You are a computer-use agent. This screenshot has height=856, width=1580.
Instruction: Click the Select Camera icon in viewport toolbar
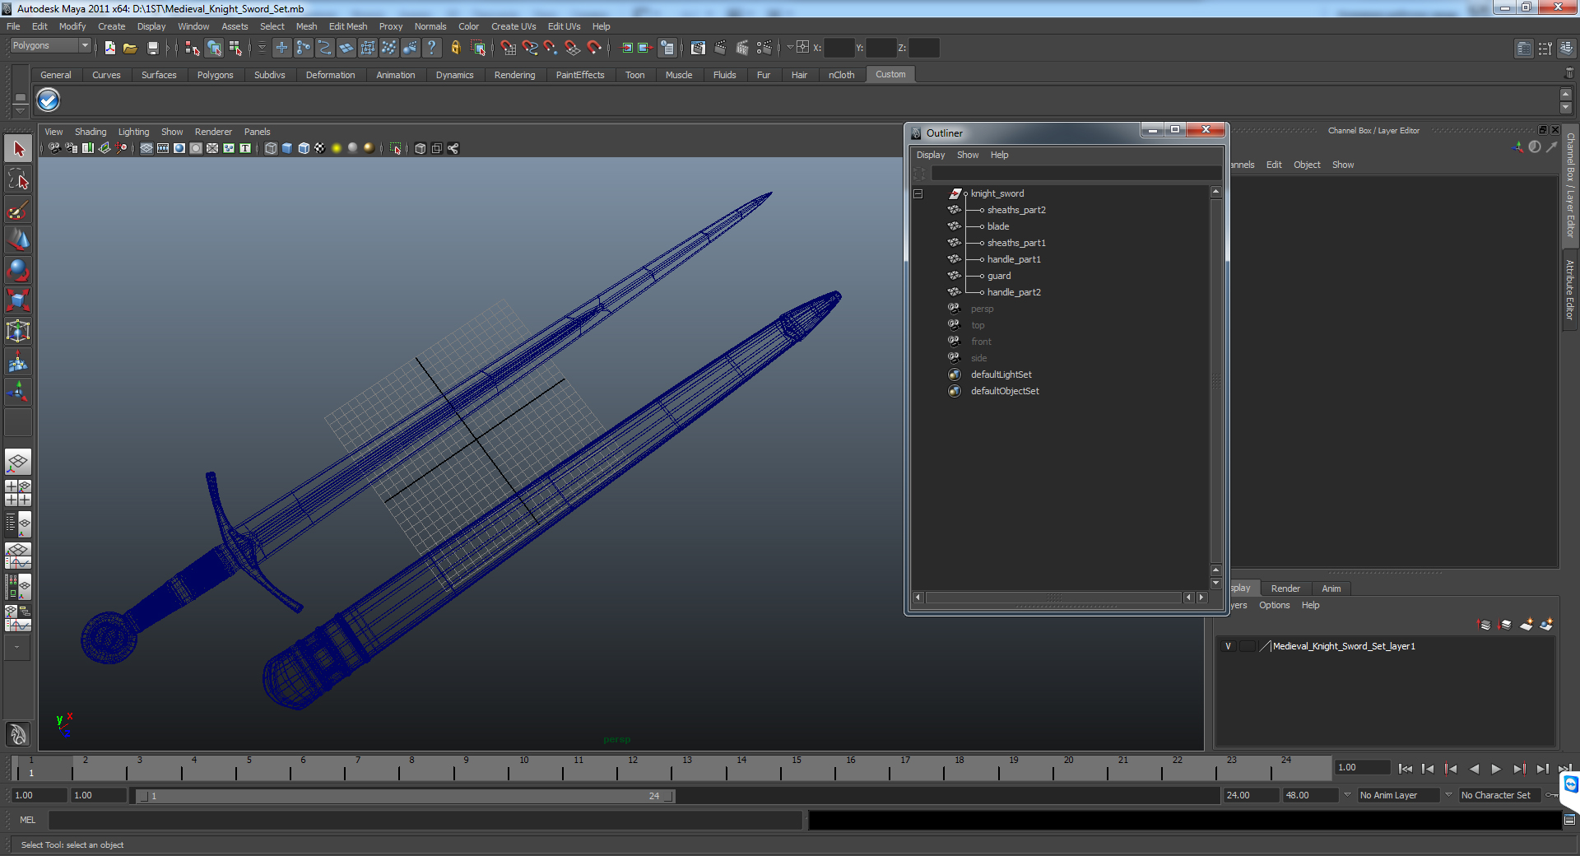[54, 148]
